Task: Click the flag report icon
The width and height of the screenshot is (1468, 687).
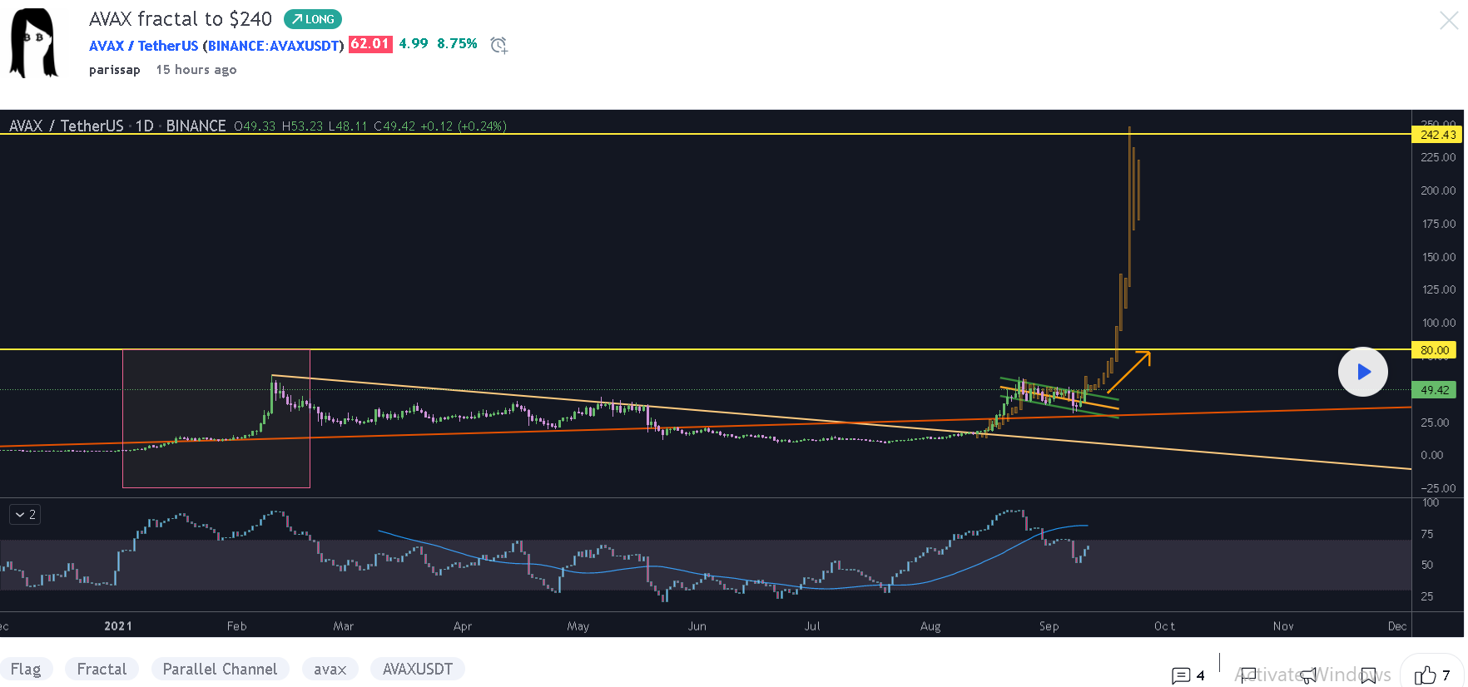Action: tap(1247, 675)
